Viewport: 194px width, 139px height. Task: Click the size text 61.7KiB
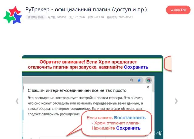coord(77,17)
